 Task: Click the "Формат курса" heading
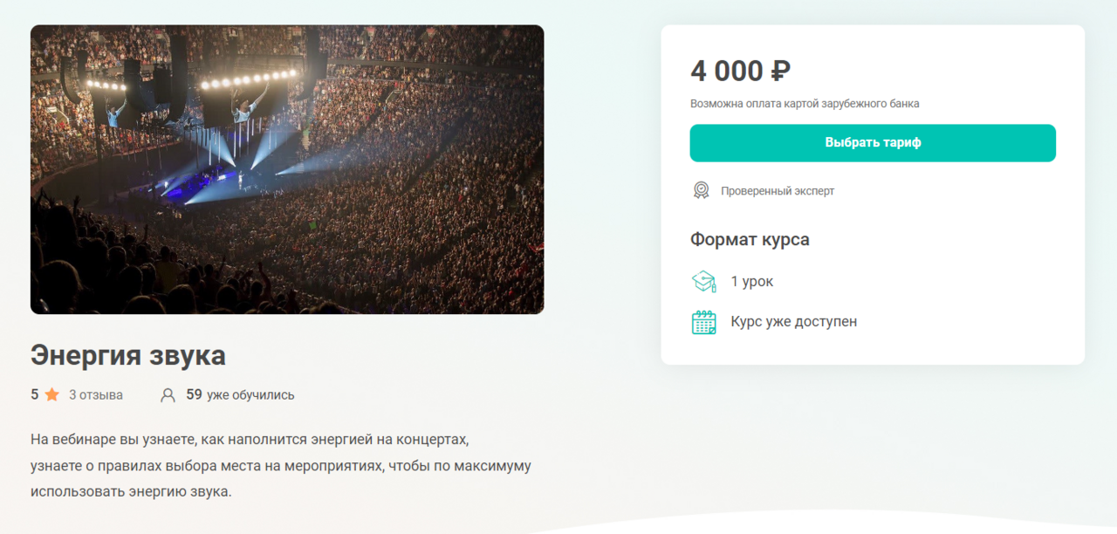(750, 239)
